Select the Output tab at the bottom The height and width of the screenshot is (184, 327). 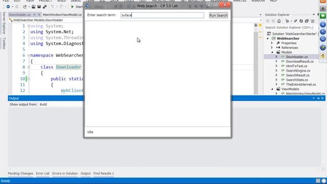[x=85, y=173]
